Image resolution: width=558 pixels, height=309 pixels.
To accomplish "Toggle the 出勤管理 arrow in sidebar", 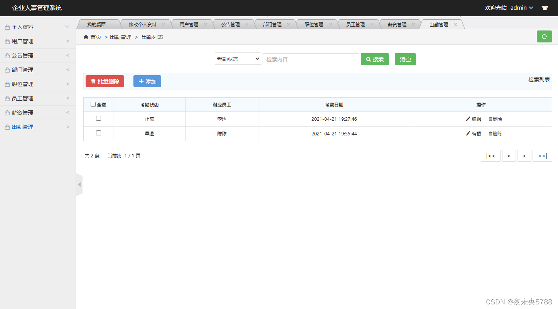I will (68, 127).
